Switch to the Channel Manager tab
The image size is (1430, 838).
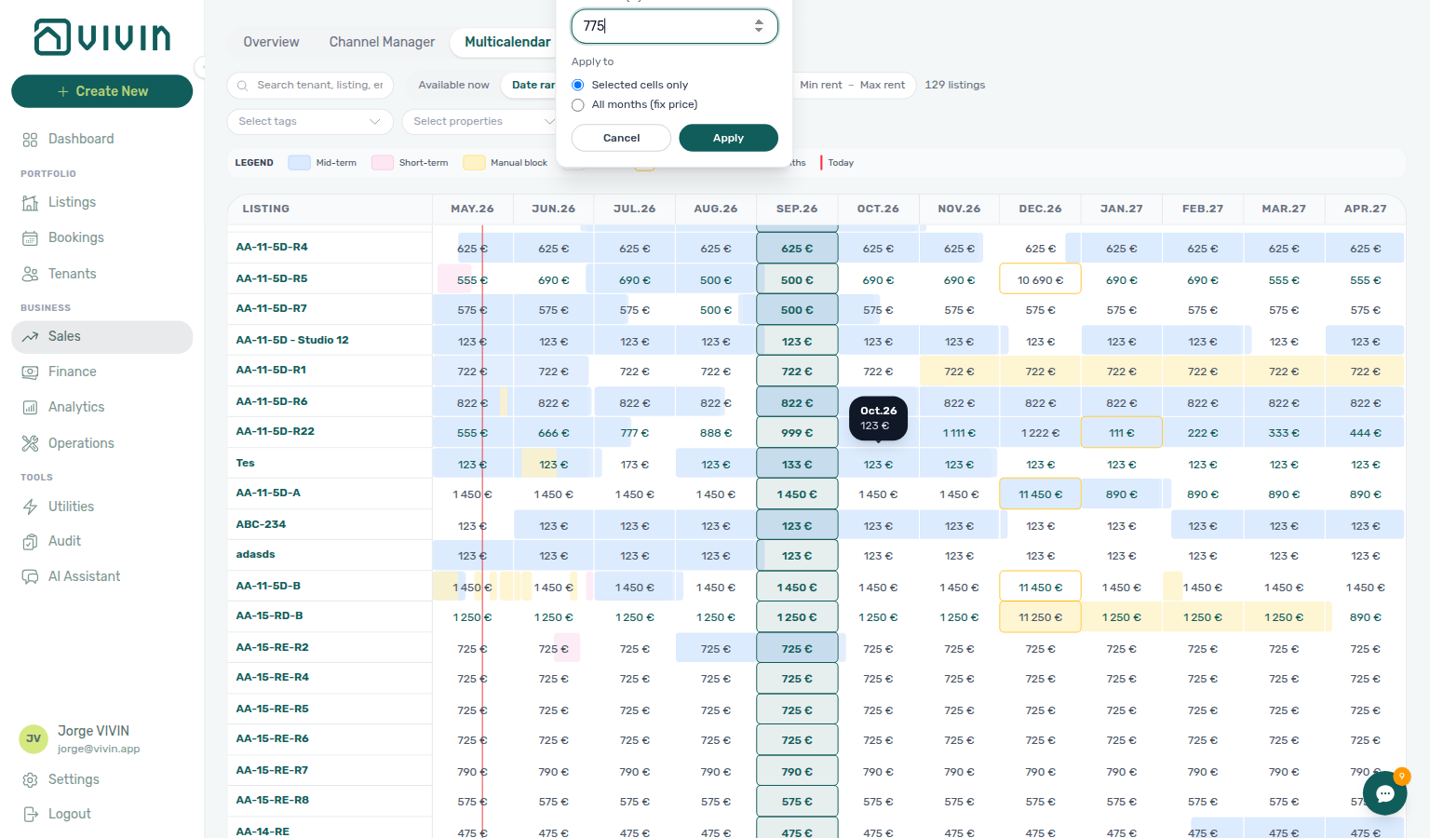click(x=382, y=42)
